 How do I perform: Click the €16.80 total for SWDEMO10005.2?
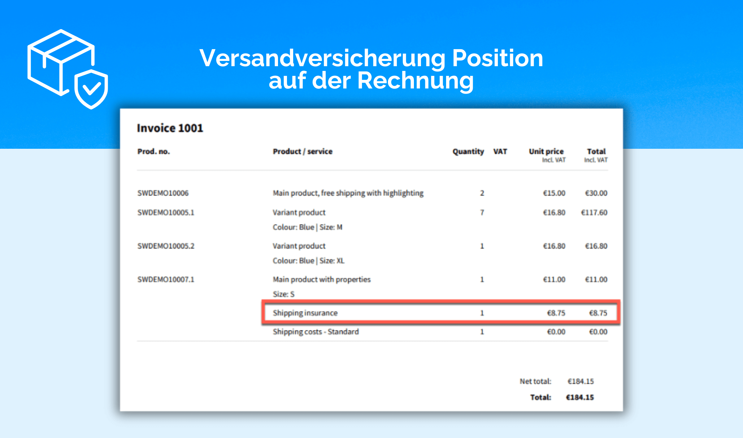pyautogui.click(x=596, y=246)
